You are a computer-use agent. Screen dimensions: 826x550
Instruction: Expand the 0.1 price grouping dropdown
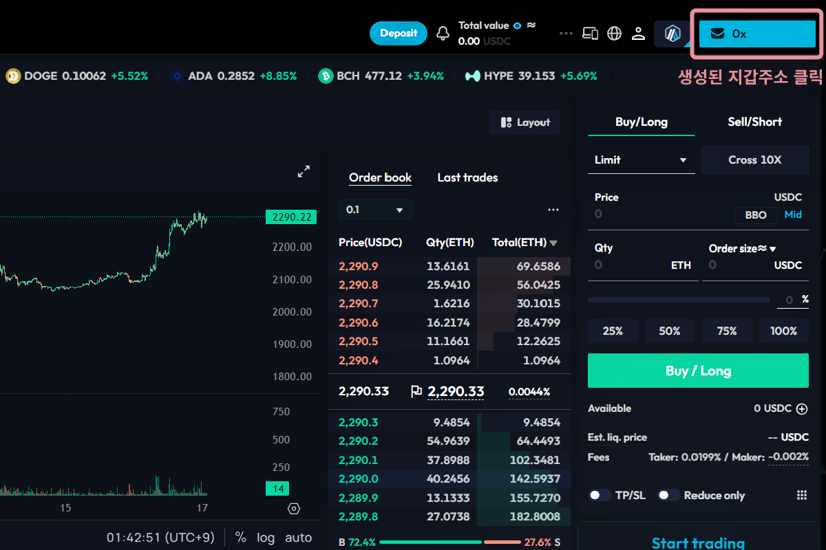point(375,210)
